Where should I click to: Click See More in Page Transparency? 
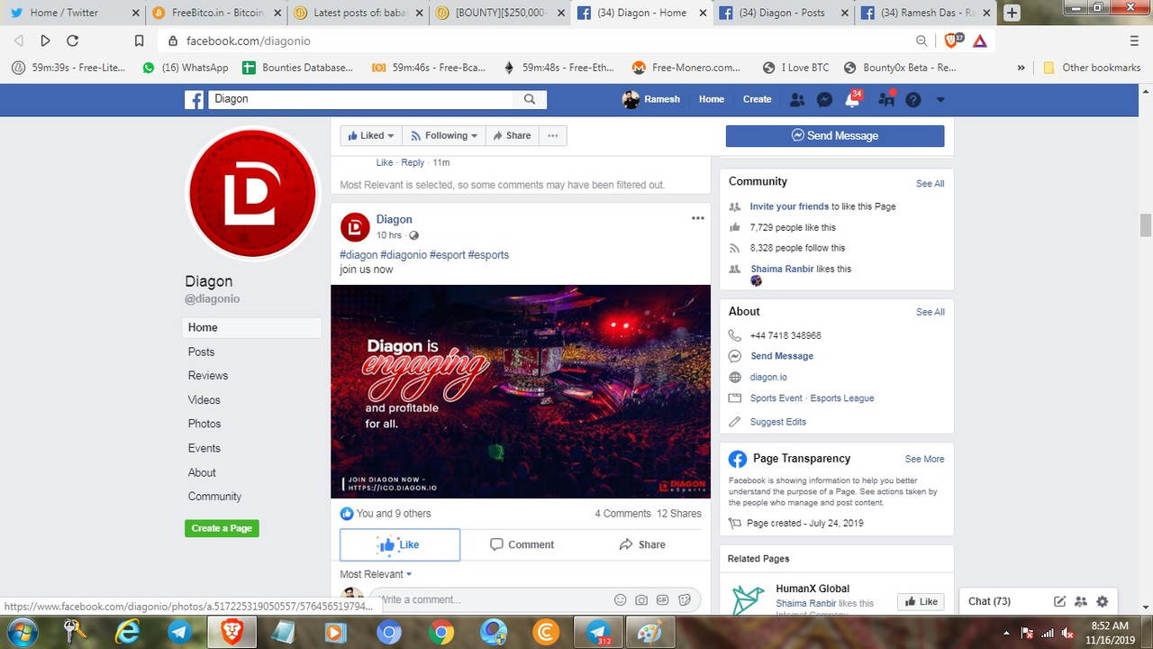(x=924, y=459)
